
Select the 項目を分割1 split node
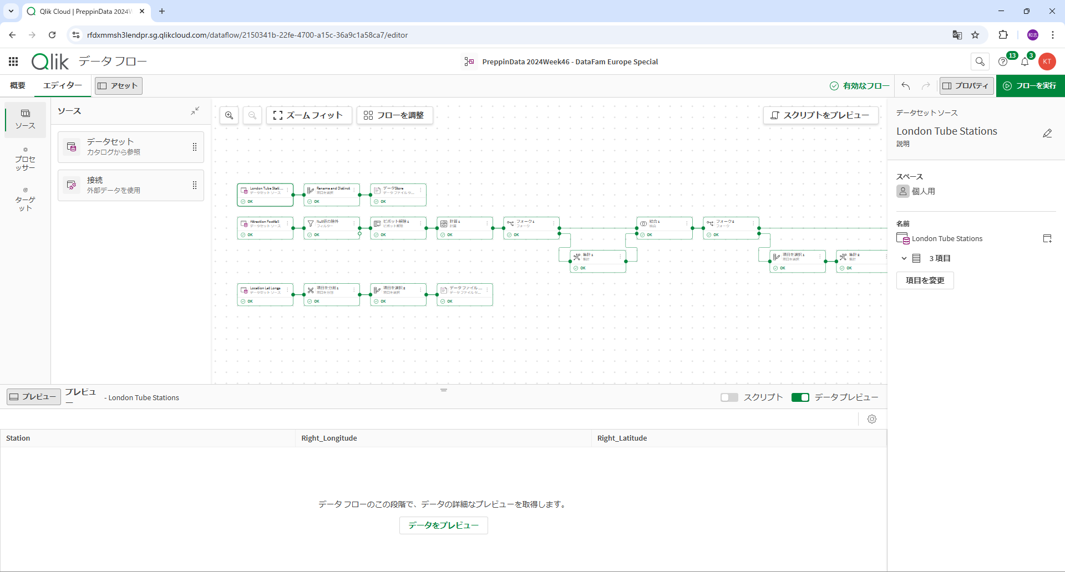click(x=332, y=294)
